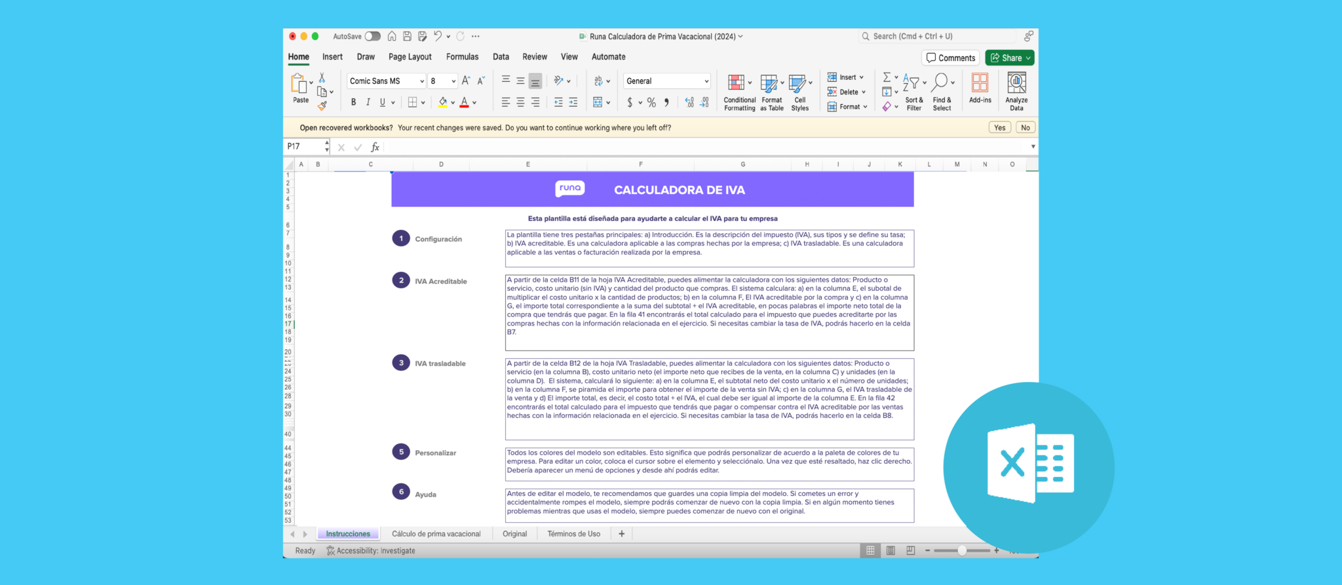
Task: Click the Decrease Font Size icon
Action: (481, 81)
